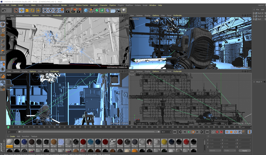266x155 pixels.
Task: Expand the Null.20 object in Object Manager
Action: (x=254, y=16)
